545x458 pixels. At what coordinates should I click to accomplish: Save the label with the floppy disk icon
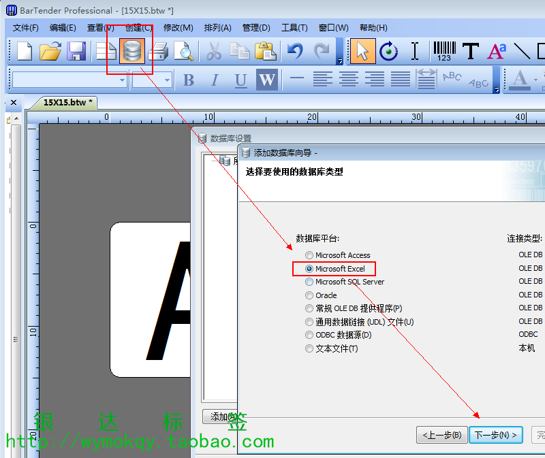(x=76, y=52)
